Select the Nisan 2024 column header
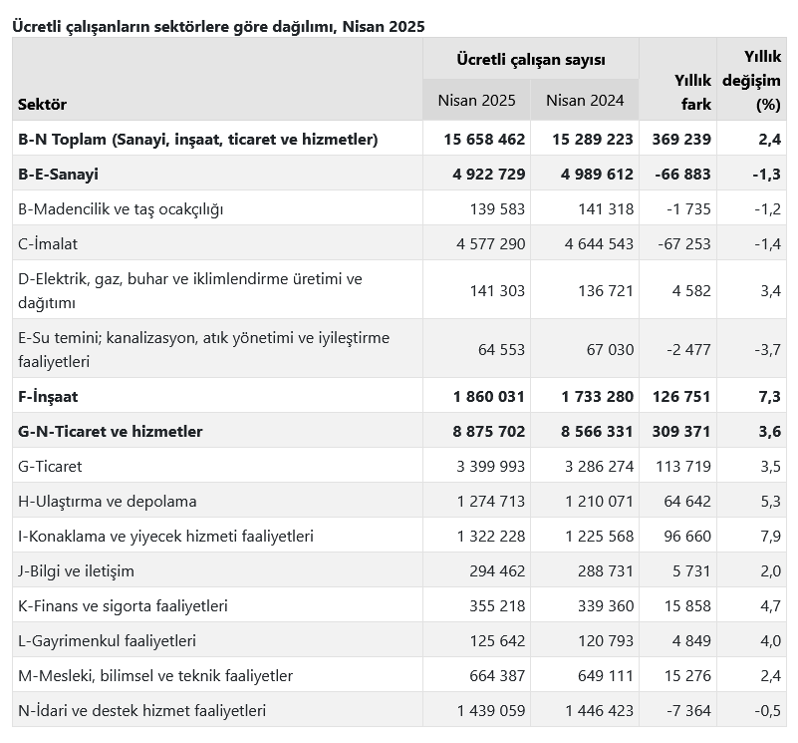 coord(585,100)
